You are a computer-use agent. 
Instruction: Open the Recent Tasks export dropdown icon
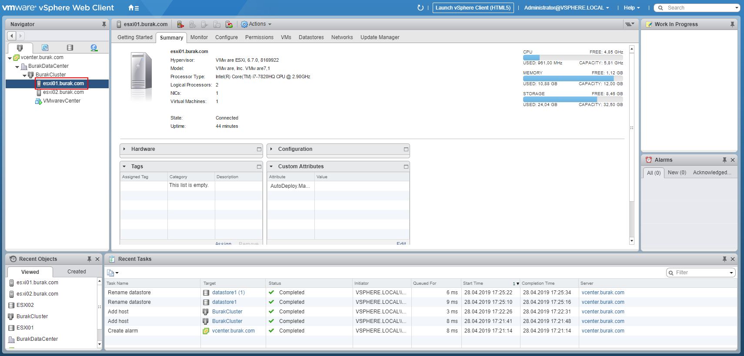(x=113, y=273)
